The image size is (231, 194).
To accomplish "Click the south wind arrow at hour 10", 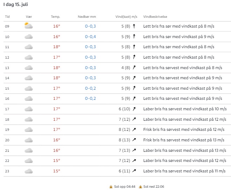I will [x=134, y=36].
